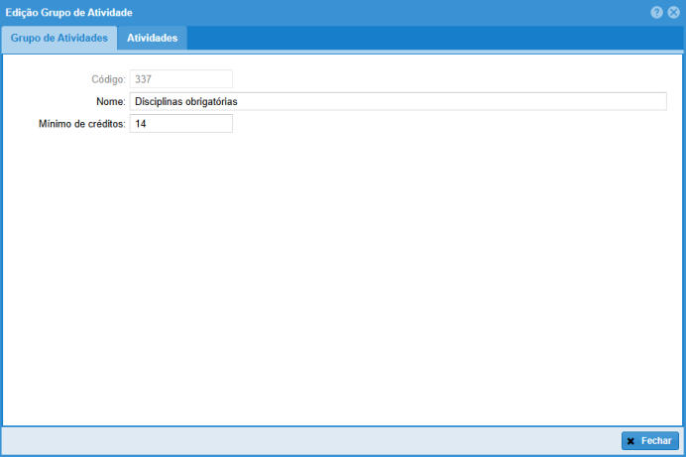Click the Código label
The width and height of the screenshot is (686, 457).
point(107,79)
